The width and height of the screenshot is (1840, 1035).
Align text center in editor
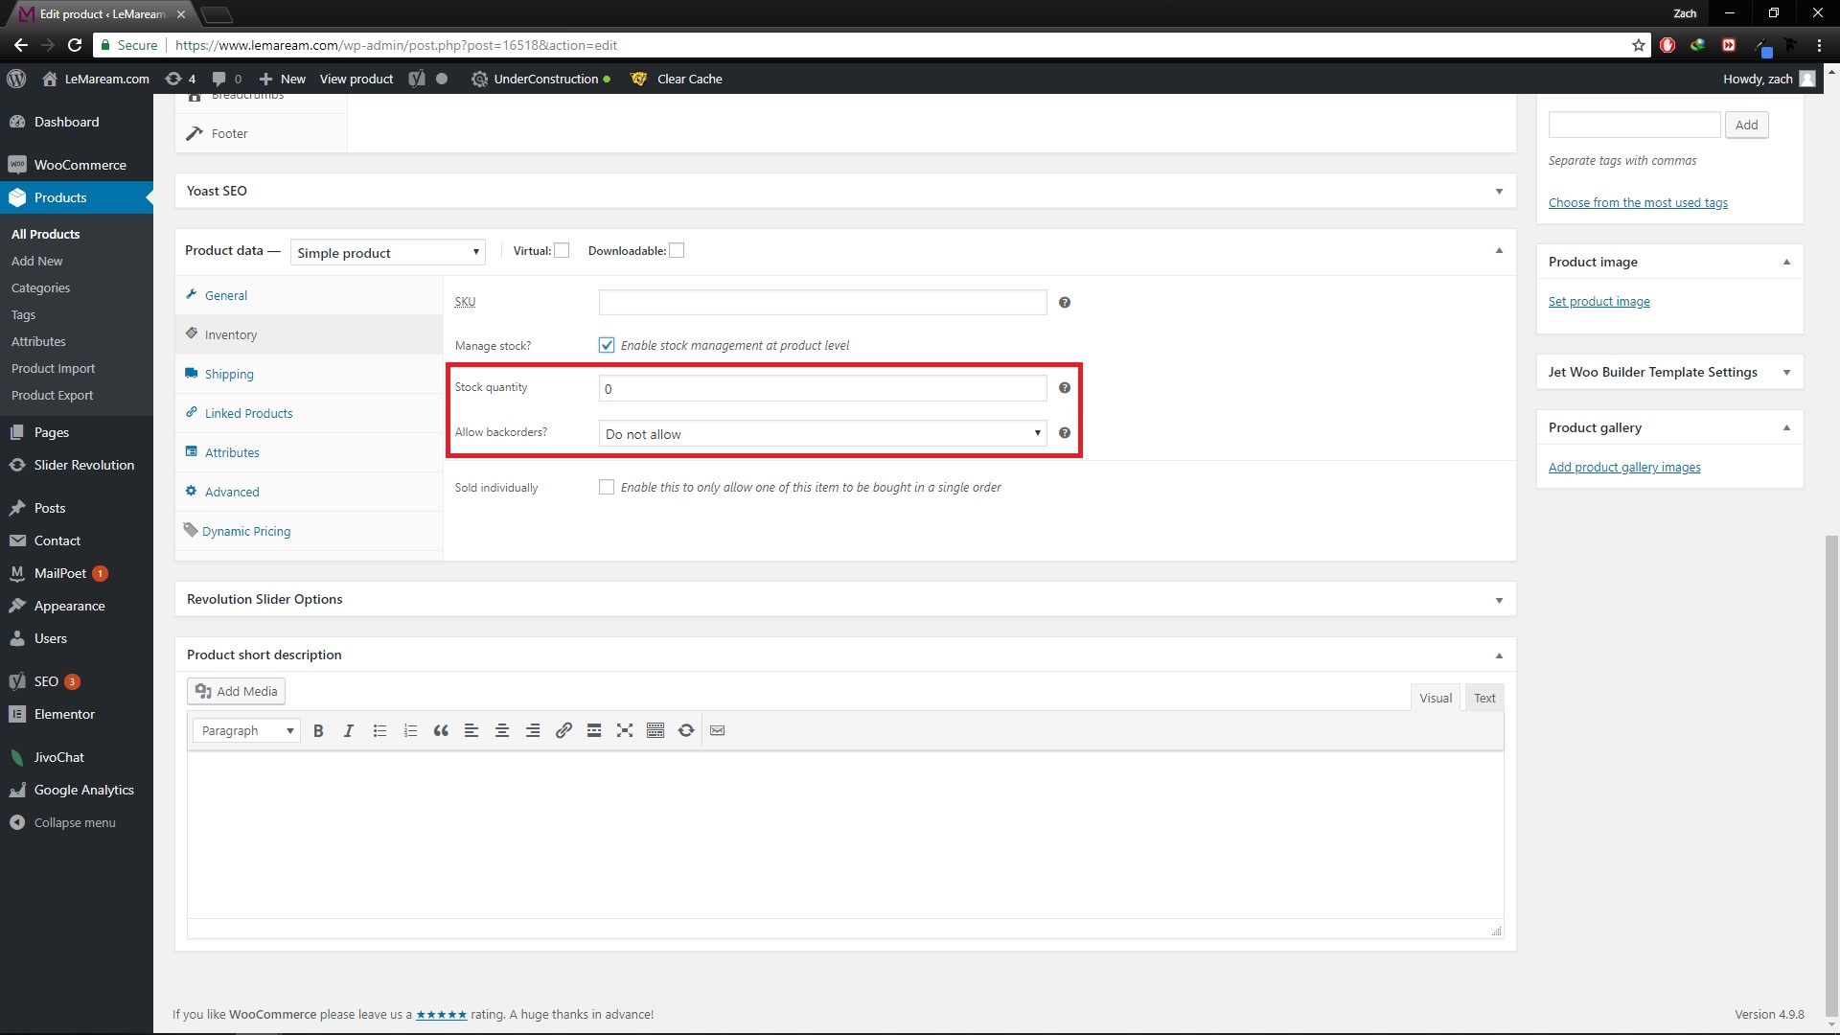pos(502,731)
